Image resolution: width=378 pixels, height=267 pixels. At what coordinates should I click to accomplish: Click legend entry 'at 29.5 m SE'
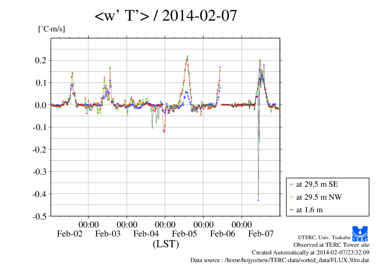coord(317,184)
